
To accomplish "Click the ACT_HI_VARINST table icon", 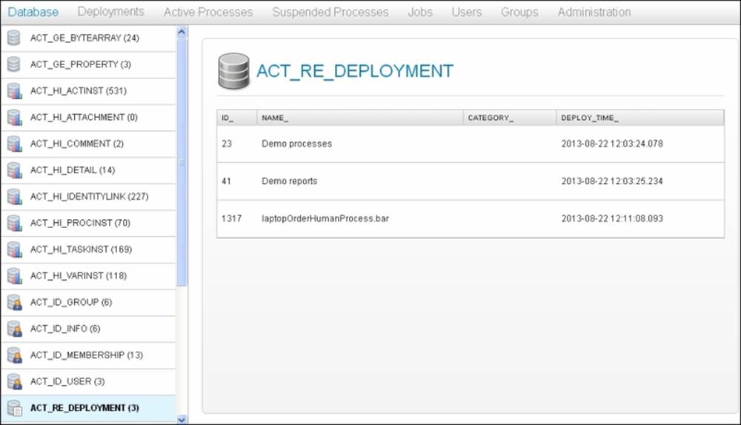I will (x=14, y=275).
